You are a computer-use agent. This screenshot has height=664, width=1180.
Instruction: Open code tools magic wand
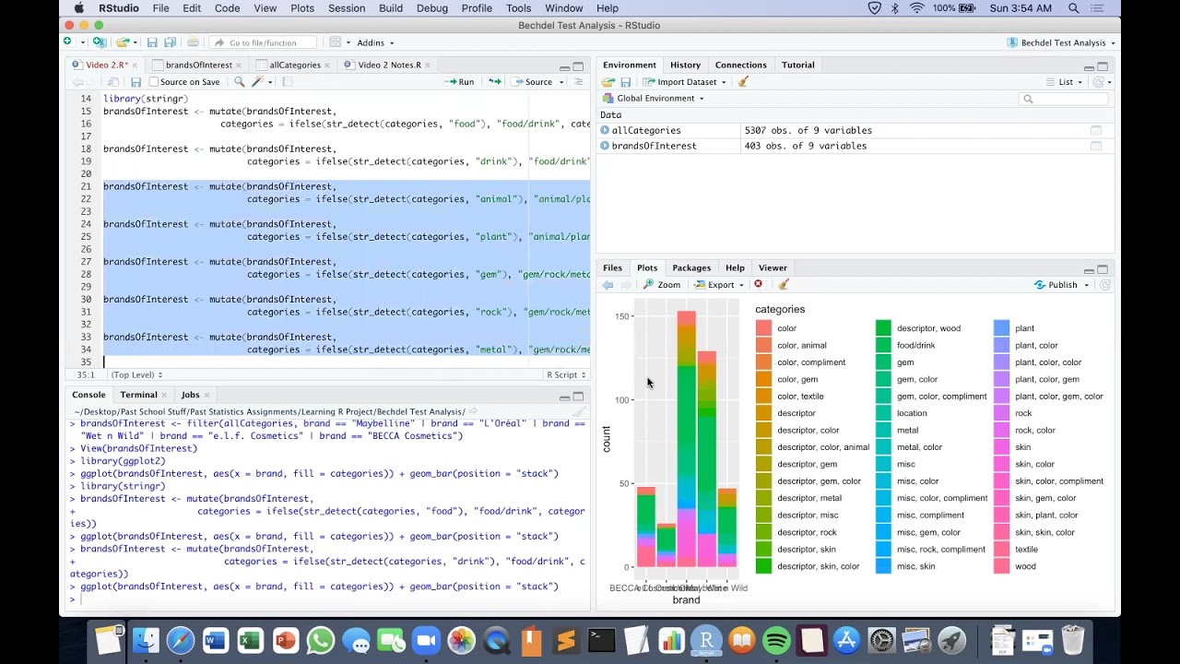point(258,82)
